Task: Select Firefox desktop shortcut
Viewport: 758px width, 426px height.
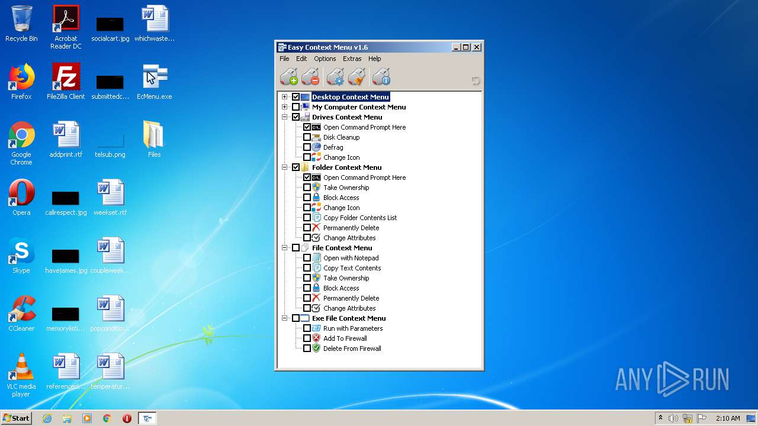Action: [21, 82]
